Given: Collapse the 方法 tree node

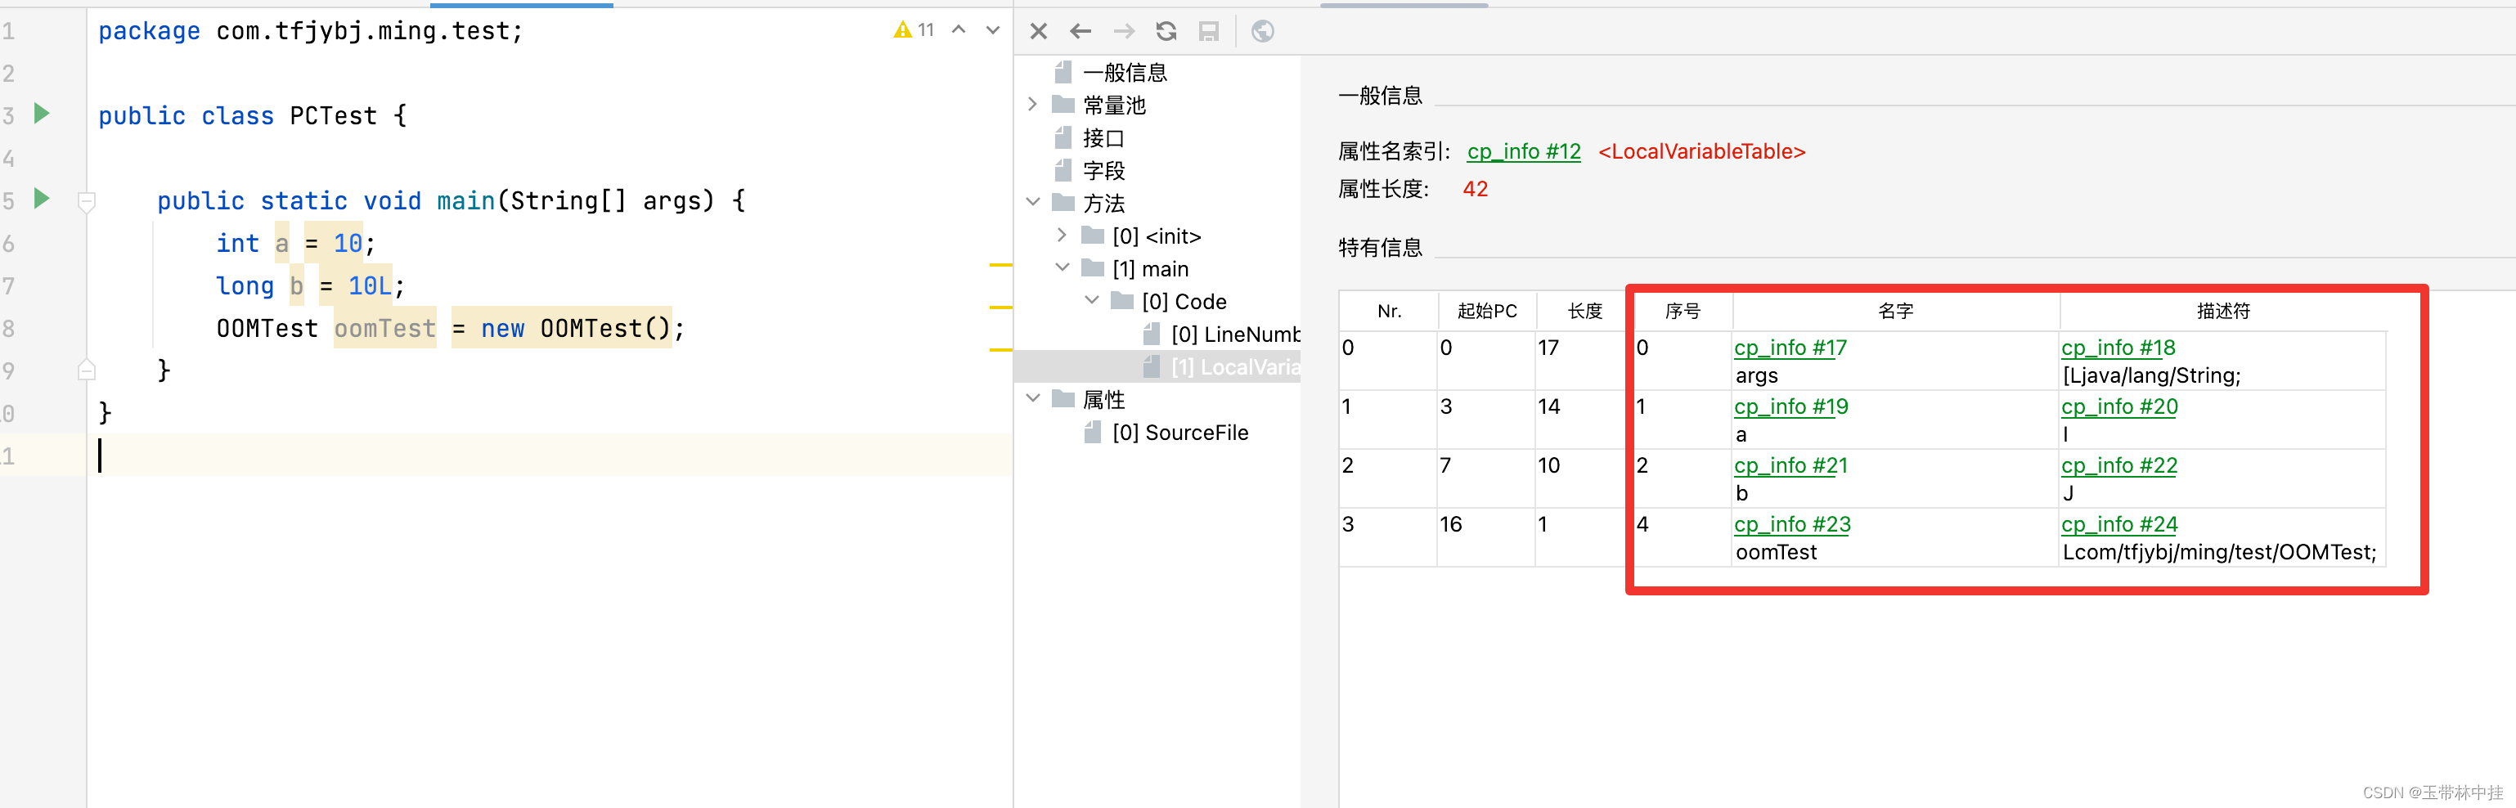Looking at the screenshot, I should [x=1035, y=202].
